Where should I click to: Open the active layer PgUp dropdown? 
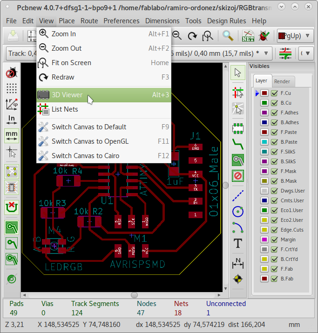(295, 36)
